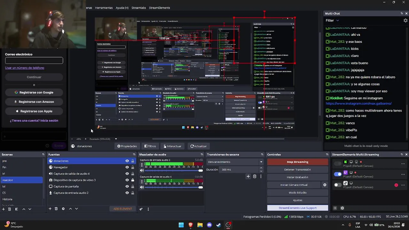409x230 pixels.
Task: Hide Captura de salida de audio 4 source
Action: pyautogui.click(x=127, y=174)
